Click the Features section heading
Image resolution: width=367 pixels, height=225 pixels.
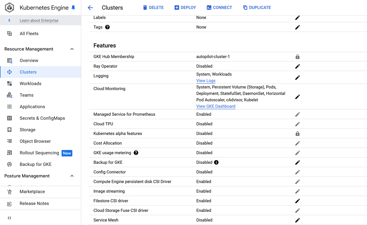105,46
